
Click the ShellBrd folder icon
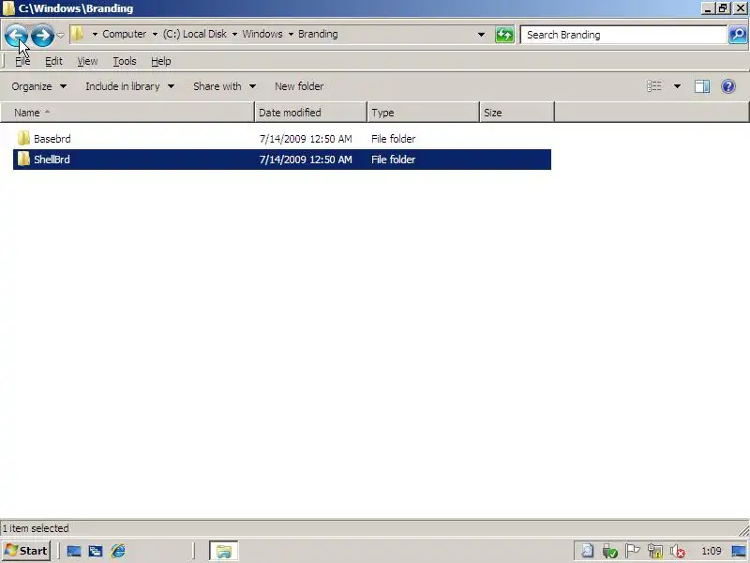22,159
